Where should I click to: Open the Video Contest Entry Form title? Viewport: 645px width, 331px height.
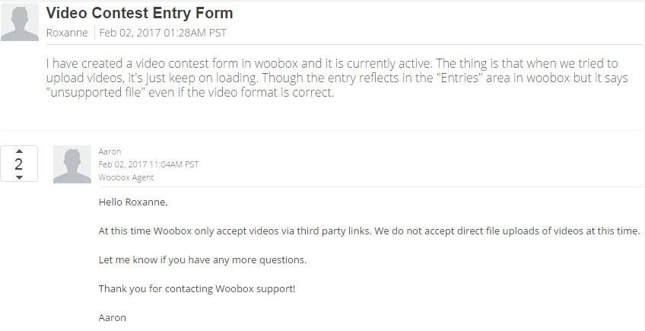pos(139,13)
